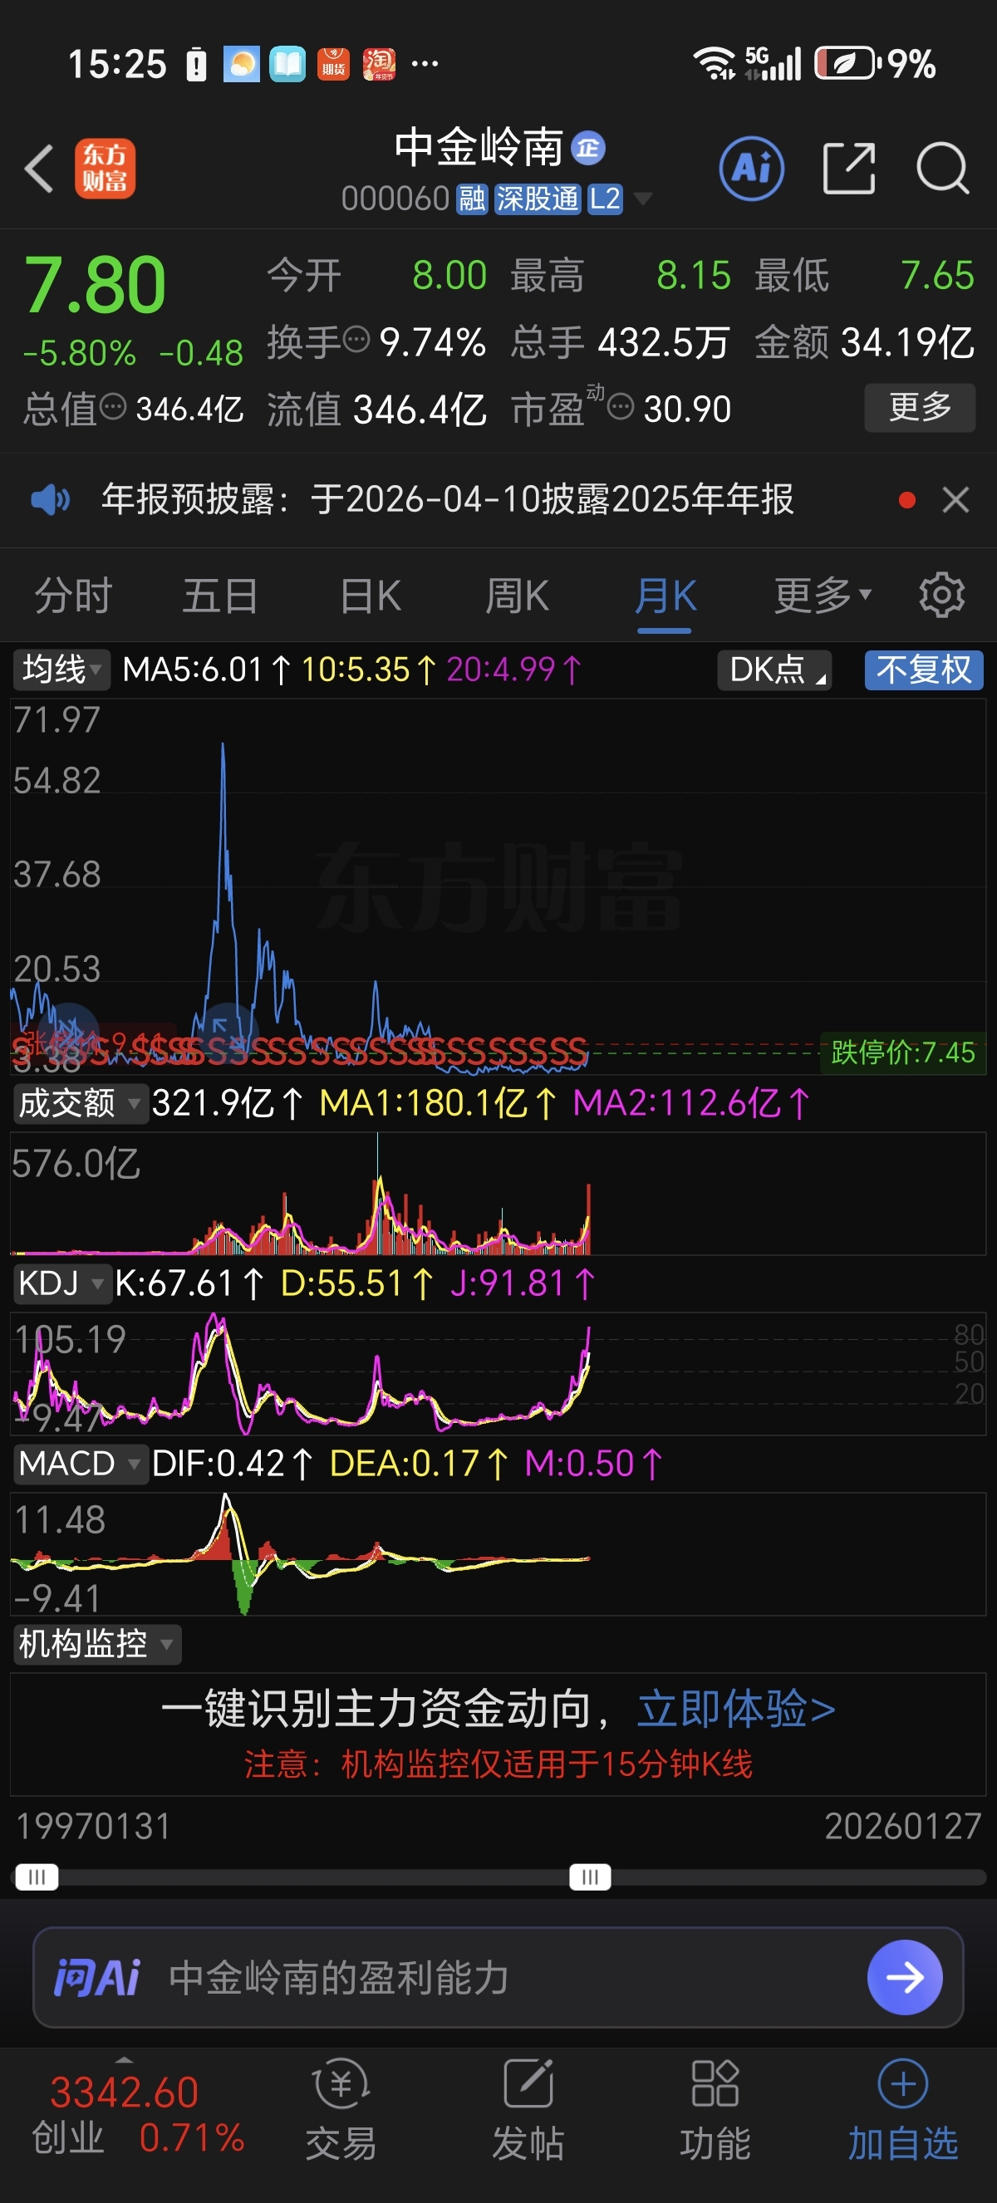Open the DK点 dropdown
The width and height of the screenshot is (997, 2203).
(774, 670)
